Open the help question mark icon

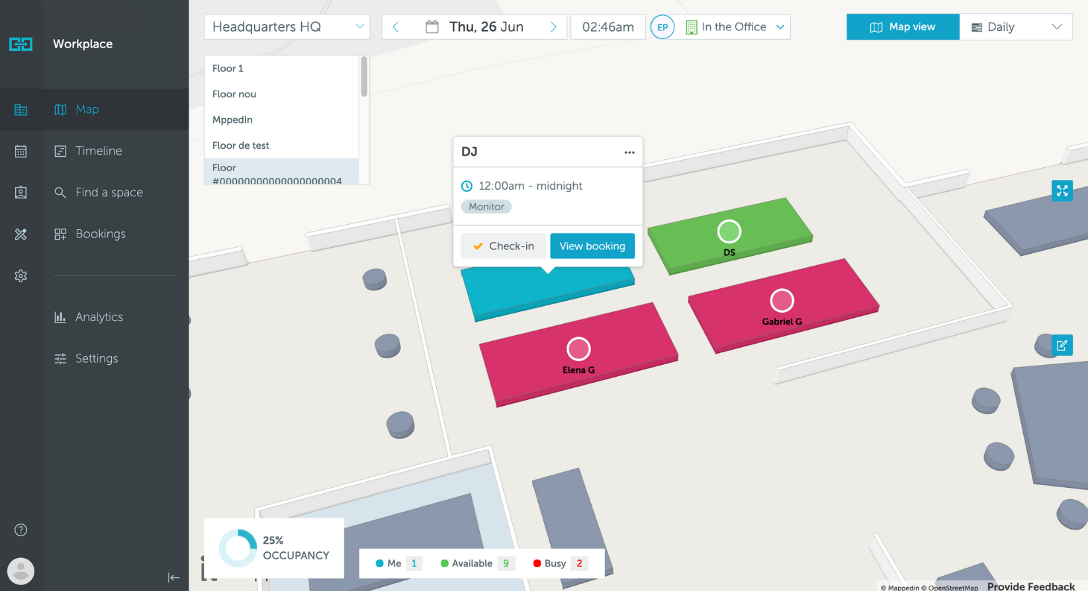(21, 530)
